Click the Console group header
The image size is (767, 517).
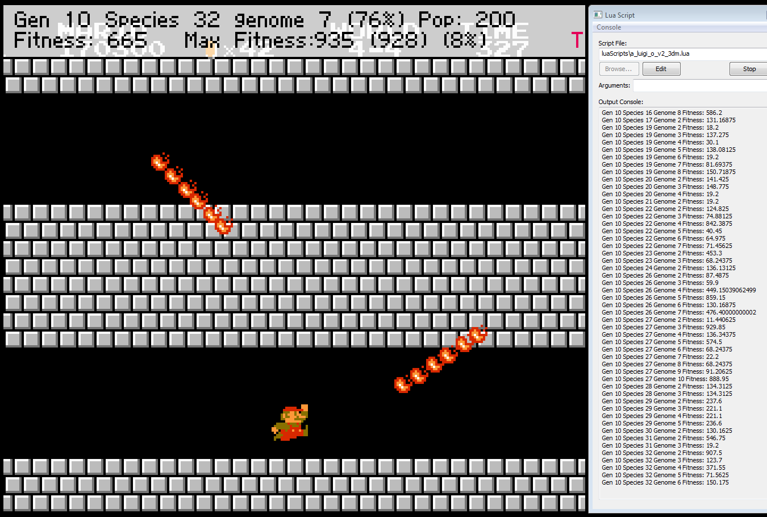click(608, 27)
